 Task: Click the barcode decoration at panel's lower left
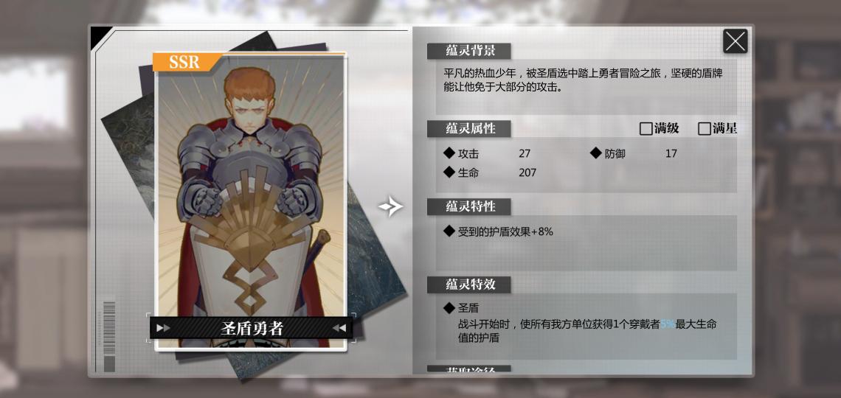point(109,337)
